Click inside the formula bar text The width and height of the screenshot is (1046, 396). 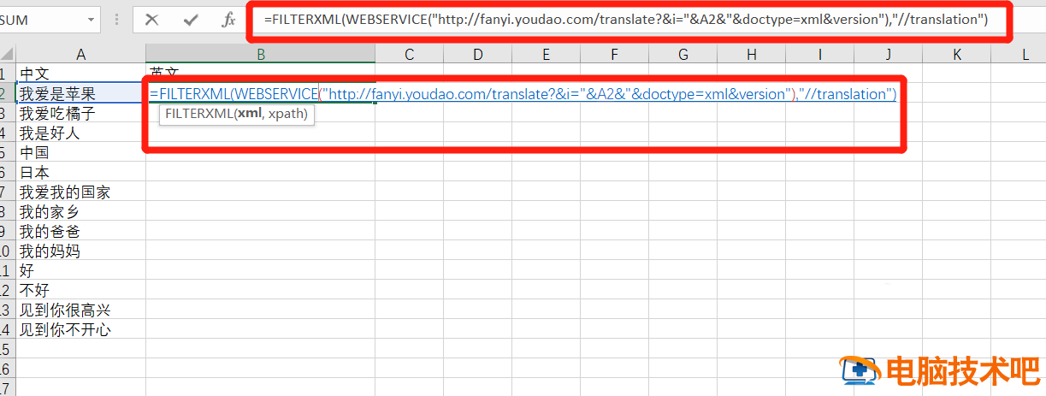click(x=626, y=20)
